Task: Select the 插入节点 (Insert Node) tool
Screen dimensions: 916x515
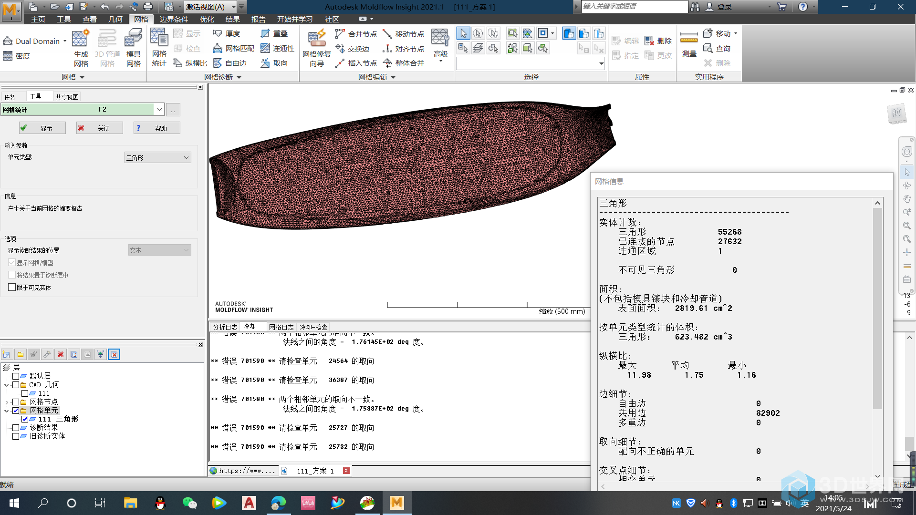Action: [x=356, y=63]
